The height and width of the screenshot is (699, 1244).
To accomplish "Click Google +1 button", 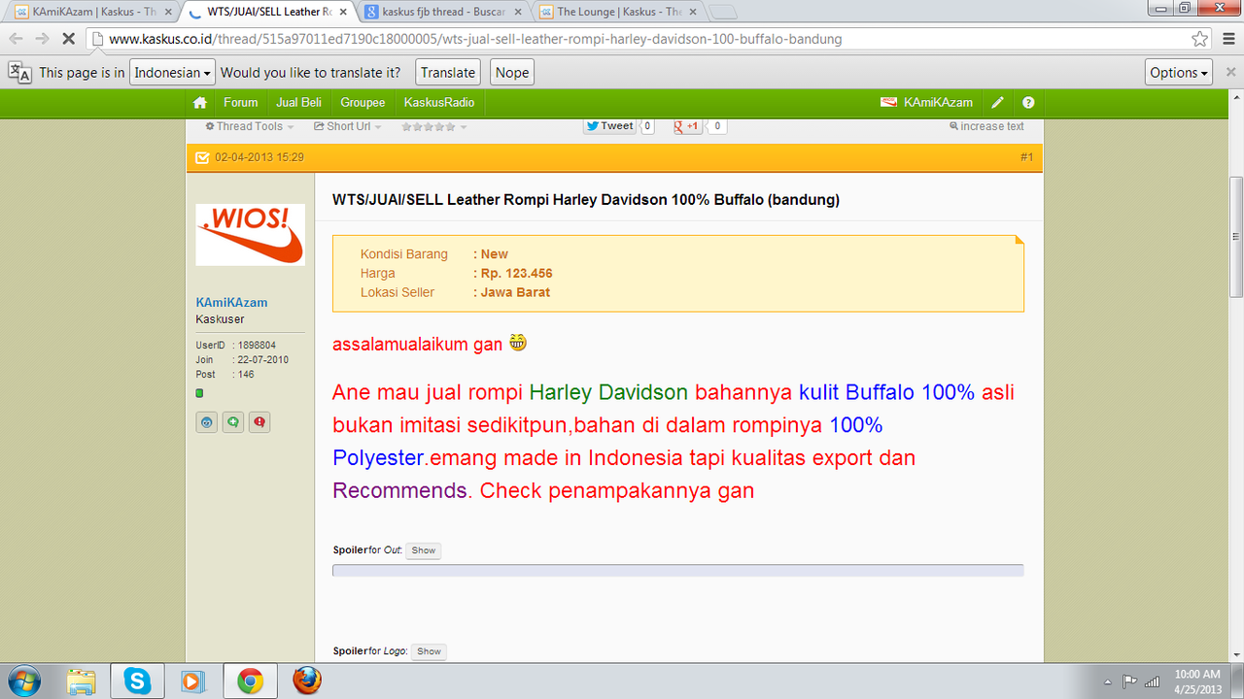I will click(x=688, y=126).
